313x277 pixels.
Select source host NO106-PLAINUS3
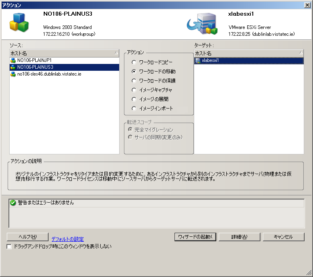pos(64,67)
